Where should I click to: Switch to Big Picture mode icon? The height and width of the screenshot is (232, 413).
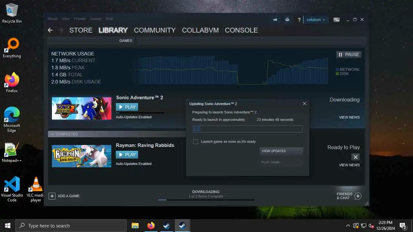pos(337,20)
